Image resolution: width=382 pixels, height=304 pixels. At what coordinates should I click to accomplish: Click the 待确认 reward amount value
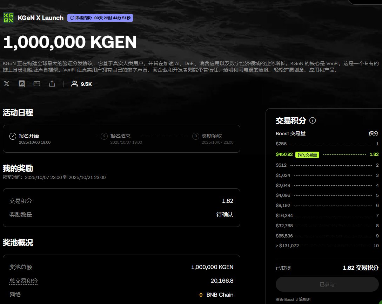pyautogui.click(x=224, y=214)
